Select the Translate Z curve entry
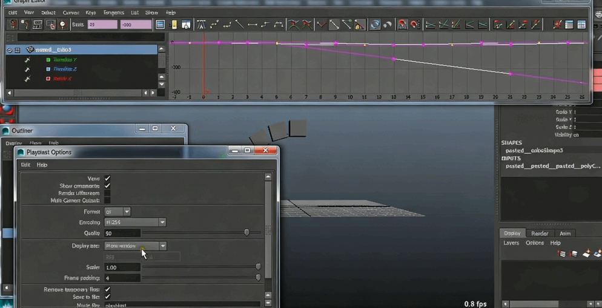 coord(64,69)
